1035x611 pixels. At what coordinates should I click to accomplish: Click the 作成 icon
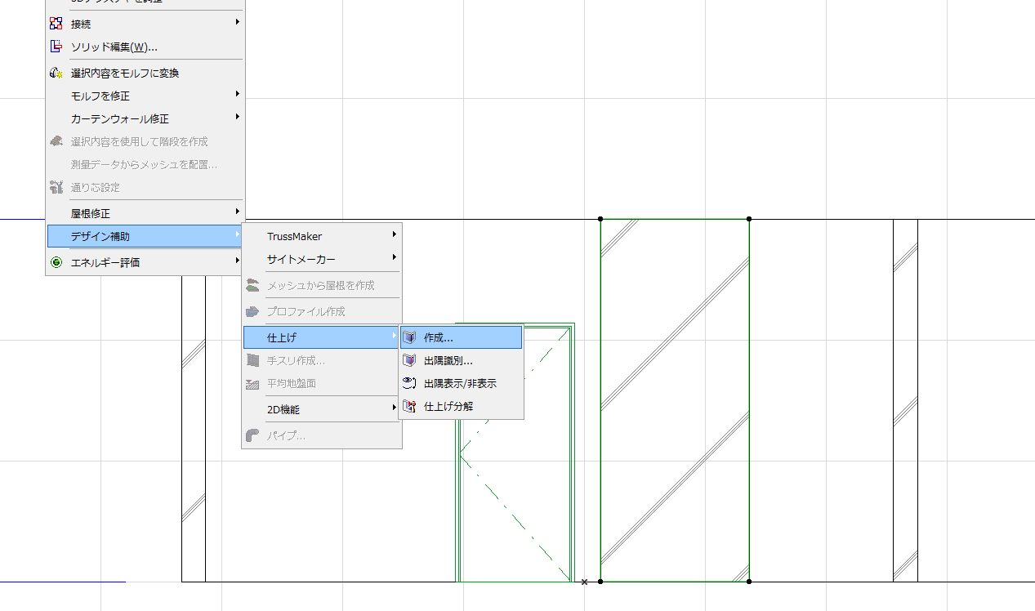click(x=409, y=337)
